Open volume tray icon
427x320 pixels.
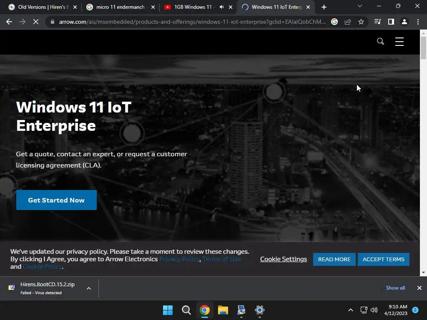coord(374,310)
